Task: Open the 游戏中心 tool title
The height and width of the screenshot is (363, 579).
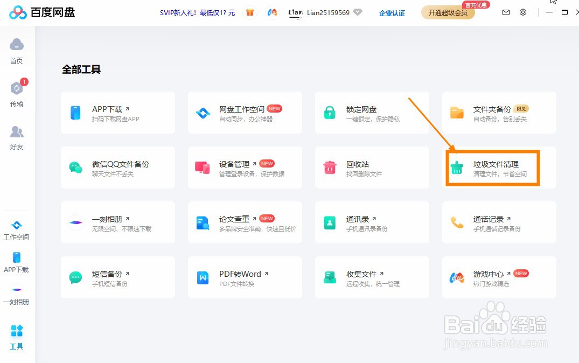Action: (x=489, y=274)
